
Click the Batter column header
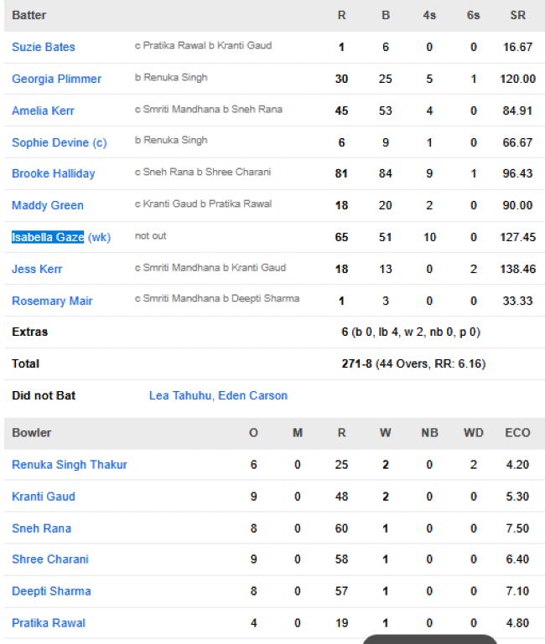pos(29,15)
